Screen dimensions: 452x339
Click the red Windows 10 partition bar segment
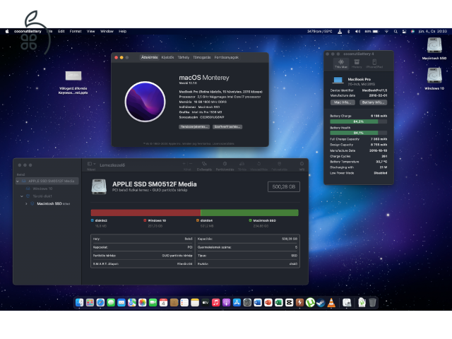pyautogui.click(x=145, y=213)
